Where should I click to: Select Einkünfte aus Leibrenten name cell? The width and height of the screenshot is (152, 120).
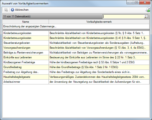26,57
